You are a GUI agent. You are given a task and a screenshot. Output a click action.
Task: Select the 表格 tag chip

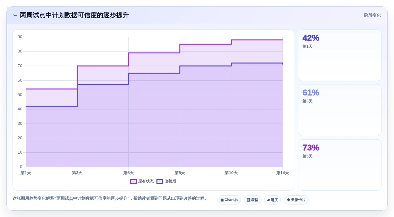point(253,200)
